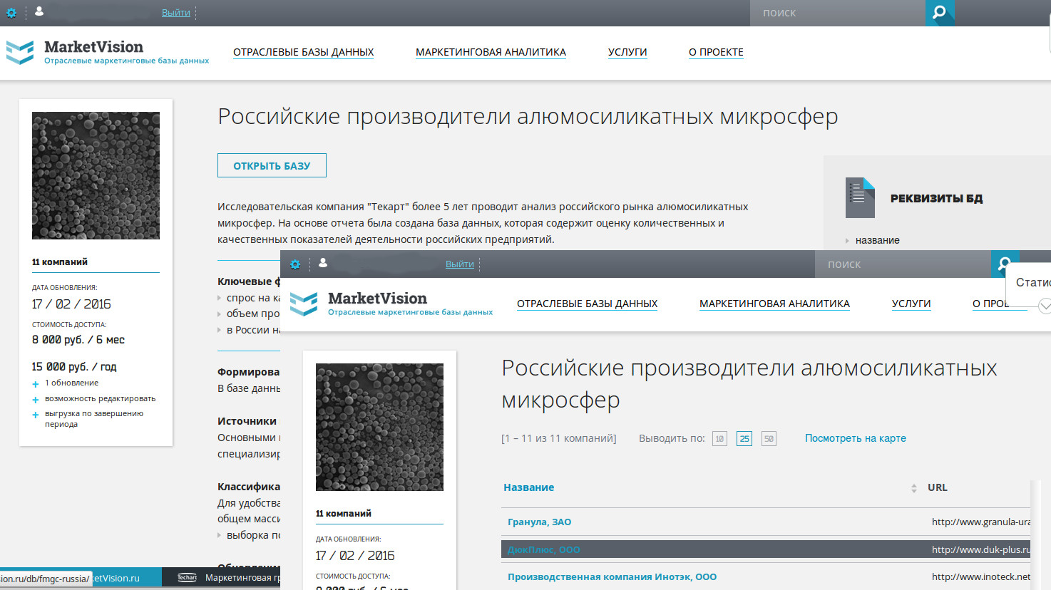Click the round chevron at the front page's right edge
Screen dimensions: 1051x590
coord(1045,306)
